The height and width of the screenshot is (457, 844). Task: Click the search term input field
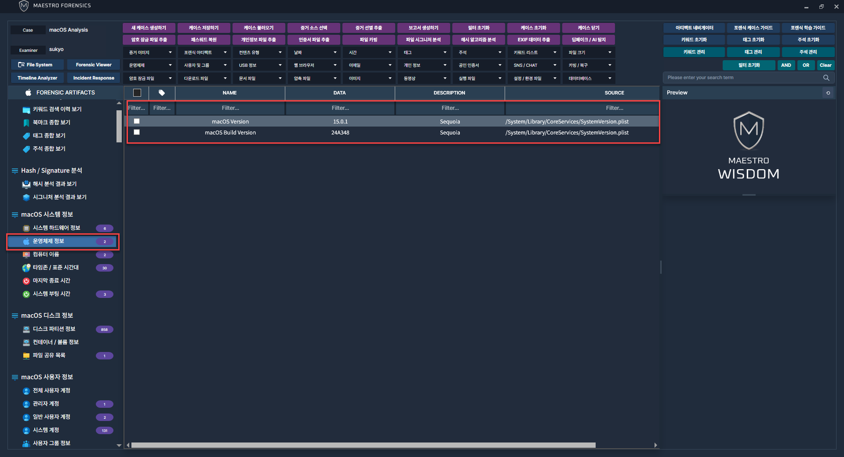(743, 78)
